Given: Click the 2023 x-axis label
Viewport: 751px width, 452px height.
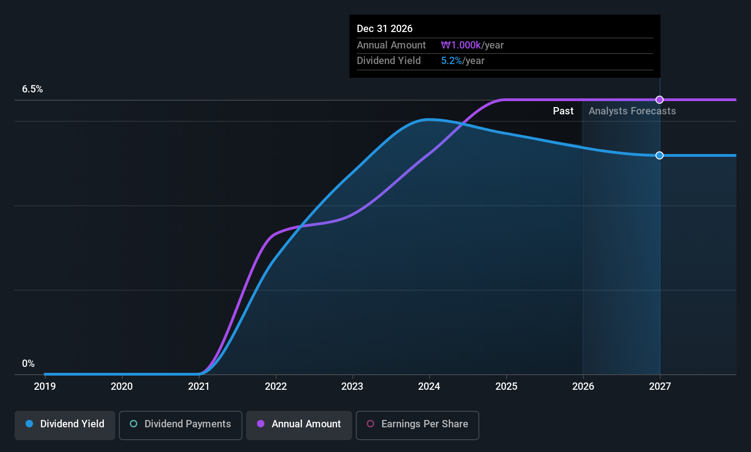Looking at the screenshot, I should pyautogui.click(x=352, y=387).
